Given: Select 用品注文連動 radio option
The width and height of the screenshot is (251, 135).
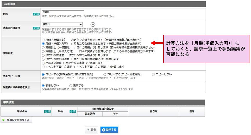Looking at the screenshot, I should [43, 63].
